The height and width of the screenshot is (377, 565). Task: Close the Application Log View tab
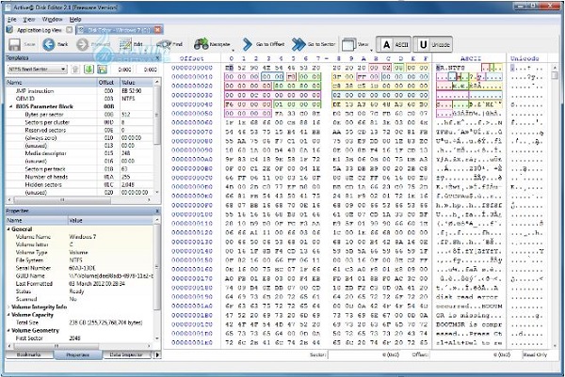[x=69, y=30]
